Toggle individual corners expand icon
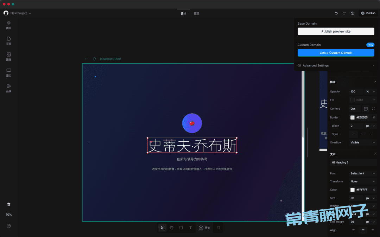Screen dimensions: 380x237 [x=373, y=109]
